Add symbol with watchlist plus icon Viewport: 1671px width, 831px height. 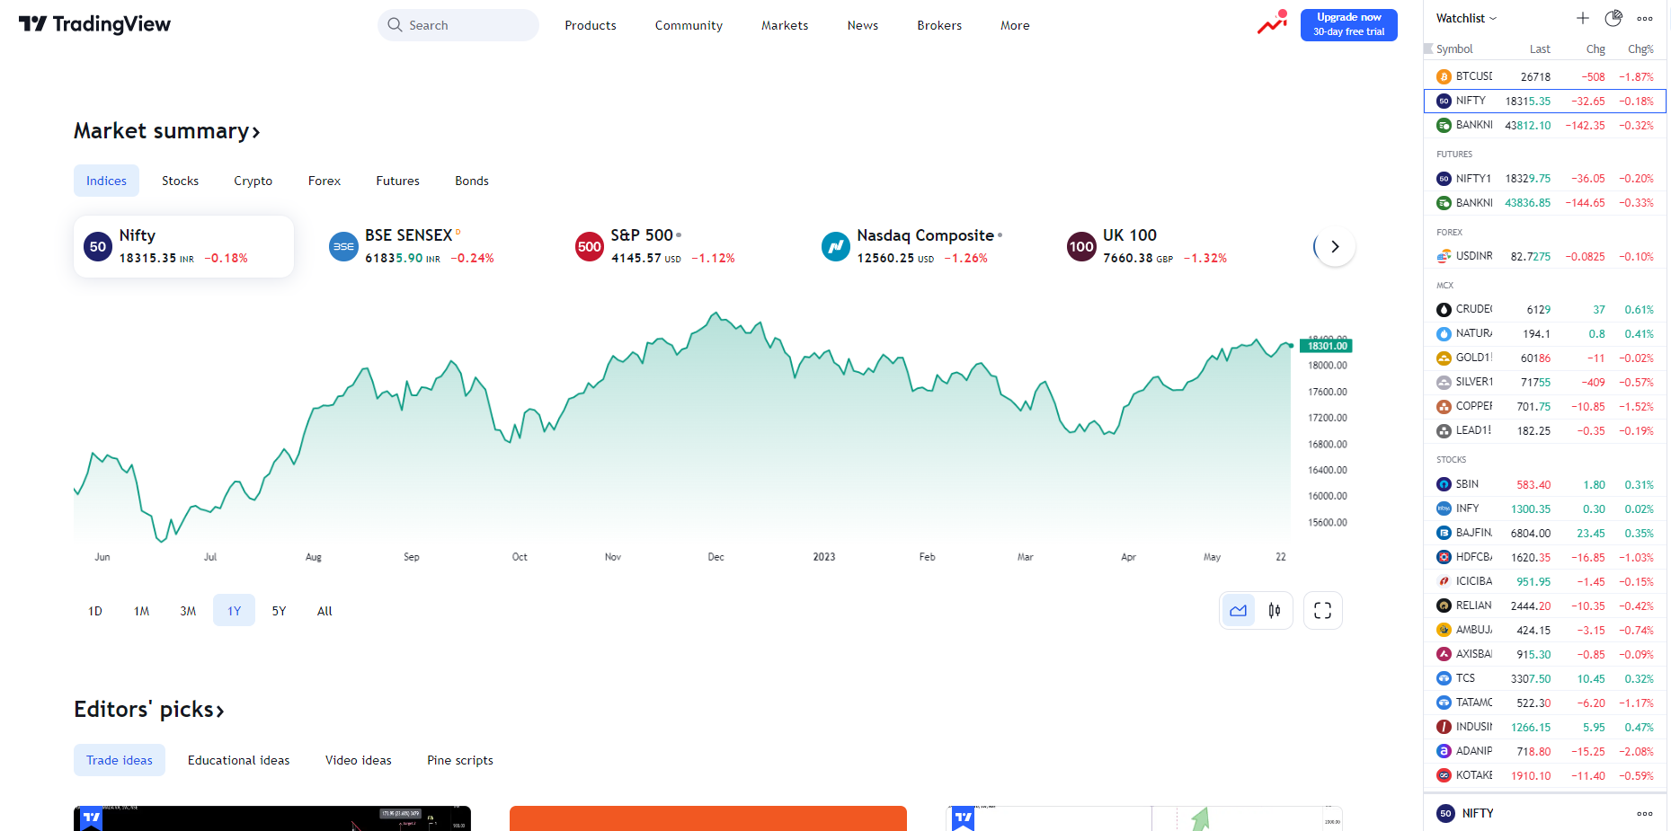1583,18
